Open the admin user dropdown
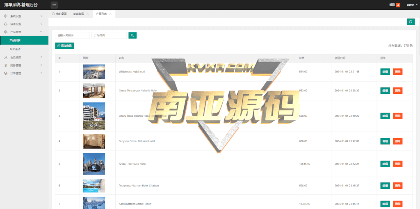This screenshot has width=420, height=209. 412,5
